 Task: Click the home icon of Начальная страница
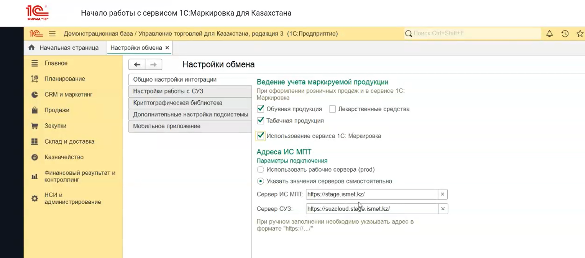coord(32,48)
